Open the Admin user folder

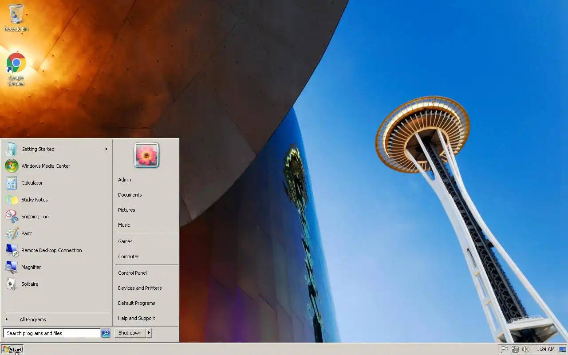click(125, 180)
